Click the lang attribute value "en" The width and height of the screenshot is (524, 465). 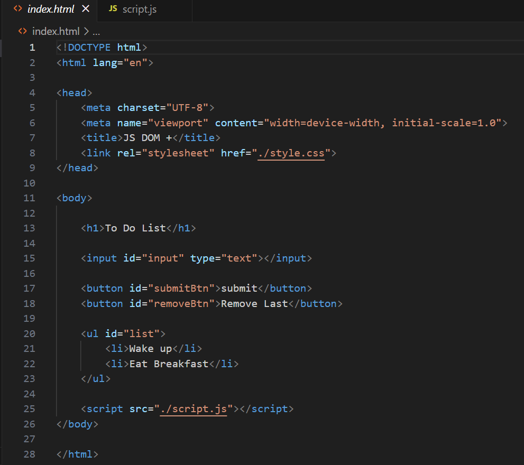point(135,63)
